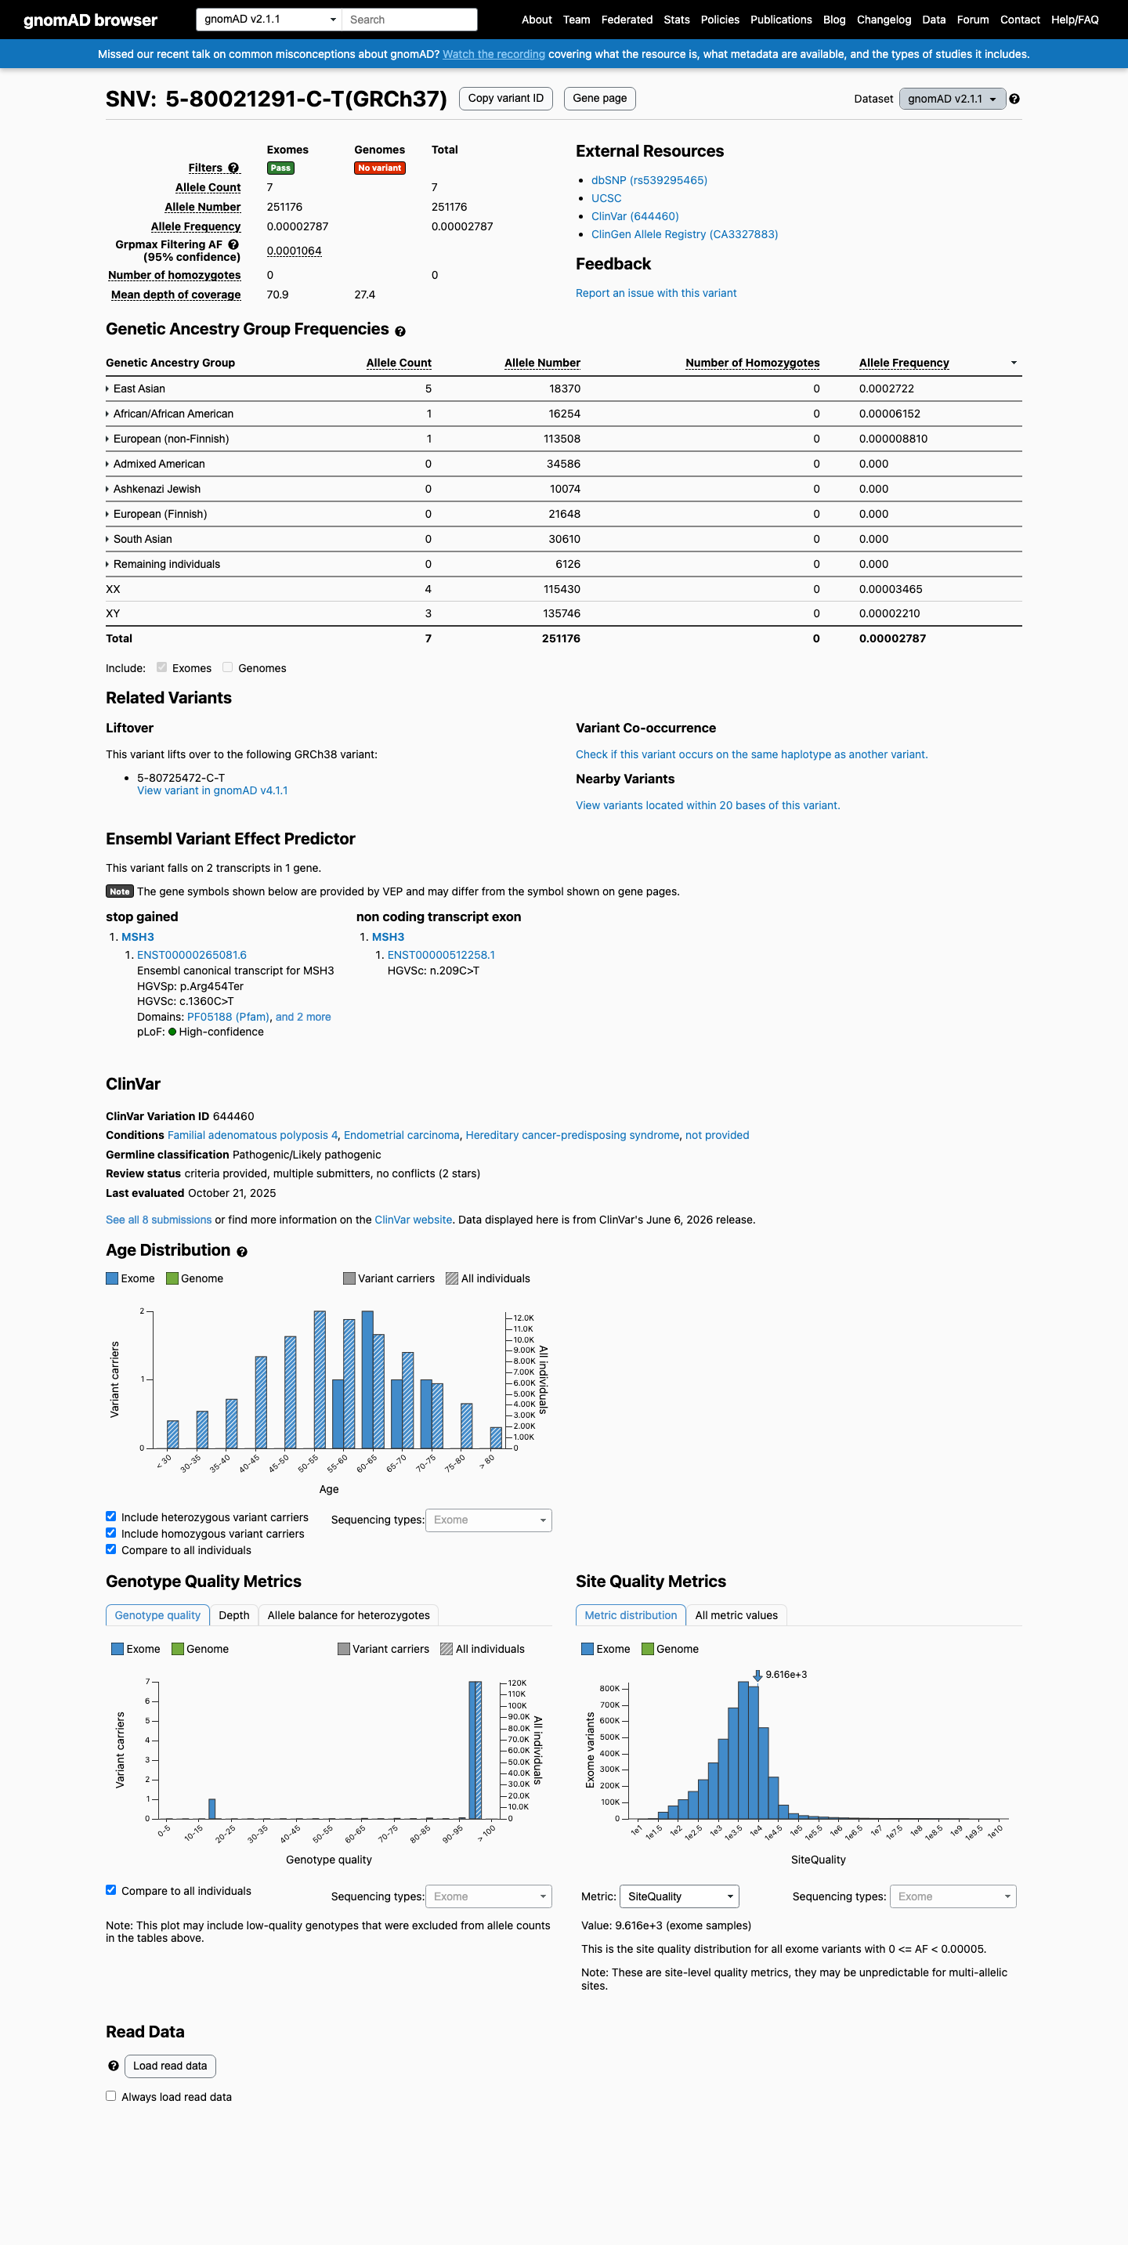Click the Genomes No variant badge
The image size is (1128, 2245).
(x=379, y=168)
